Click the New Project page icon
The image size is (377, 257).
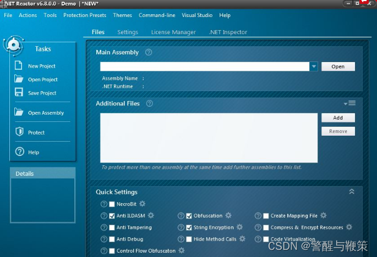19,65
